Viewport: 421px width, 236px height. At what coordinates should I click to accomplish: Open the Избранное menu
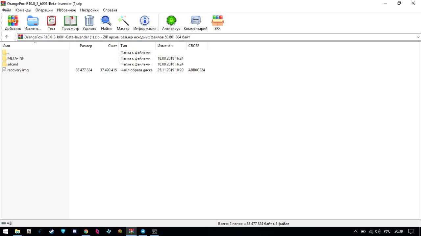pyautogui.click(x=66, y=10)
